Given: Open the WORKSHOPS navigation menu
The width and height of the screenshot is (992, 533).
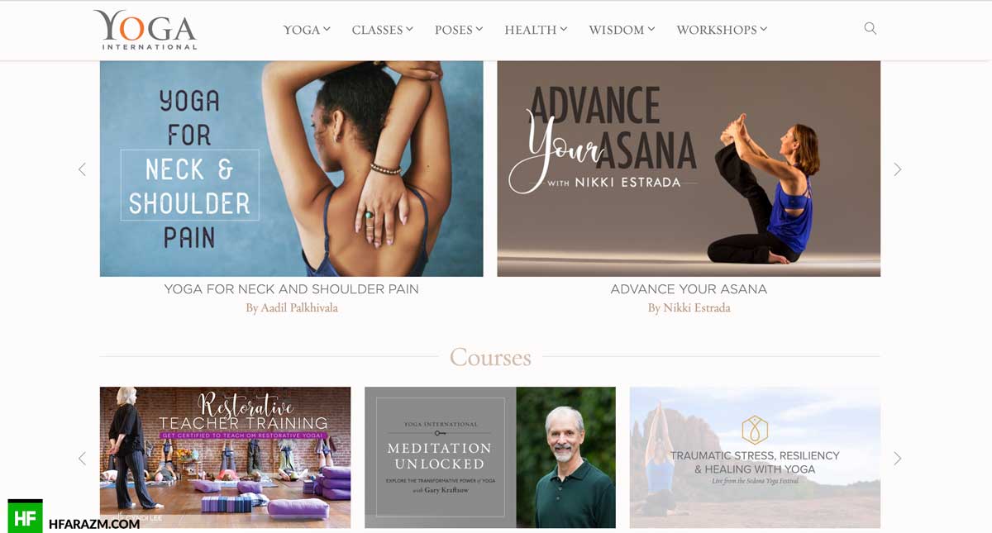Looking at the screenshot, I should 722,30.
